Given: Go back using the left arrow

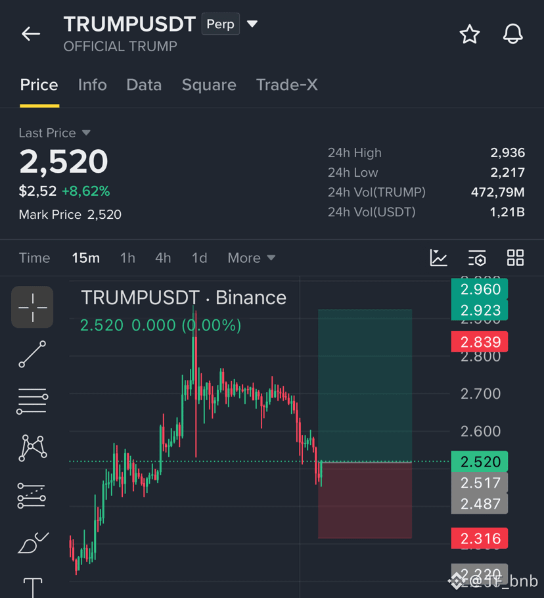Looking at the screenshot, I should point(31,34).
